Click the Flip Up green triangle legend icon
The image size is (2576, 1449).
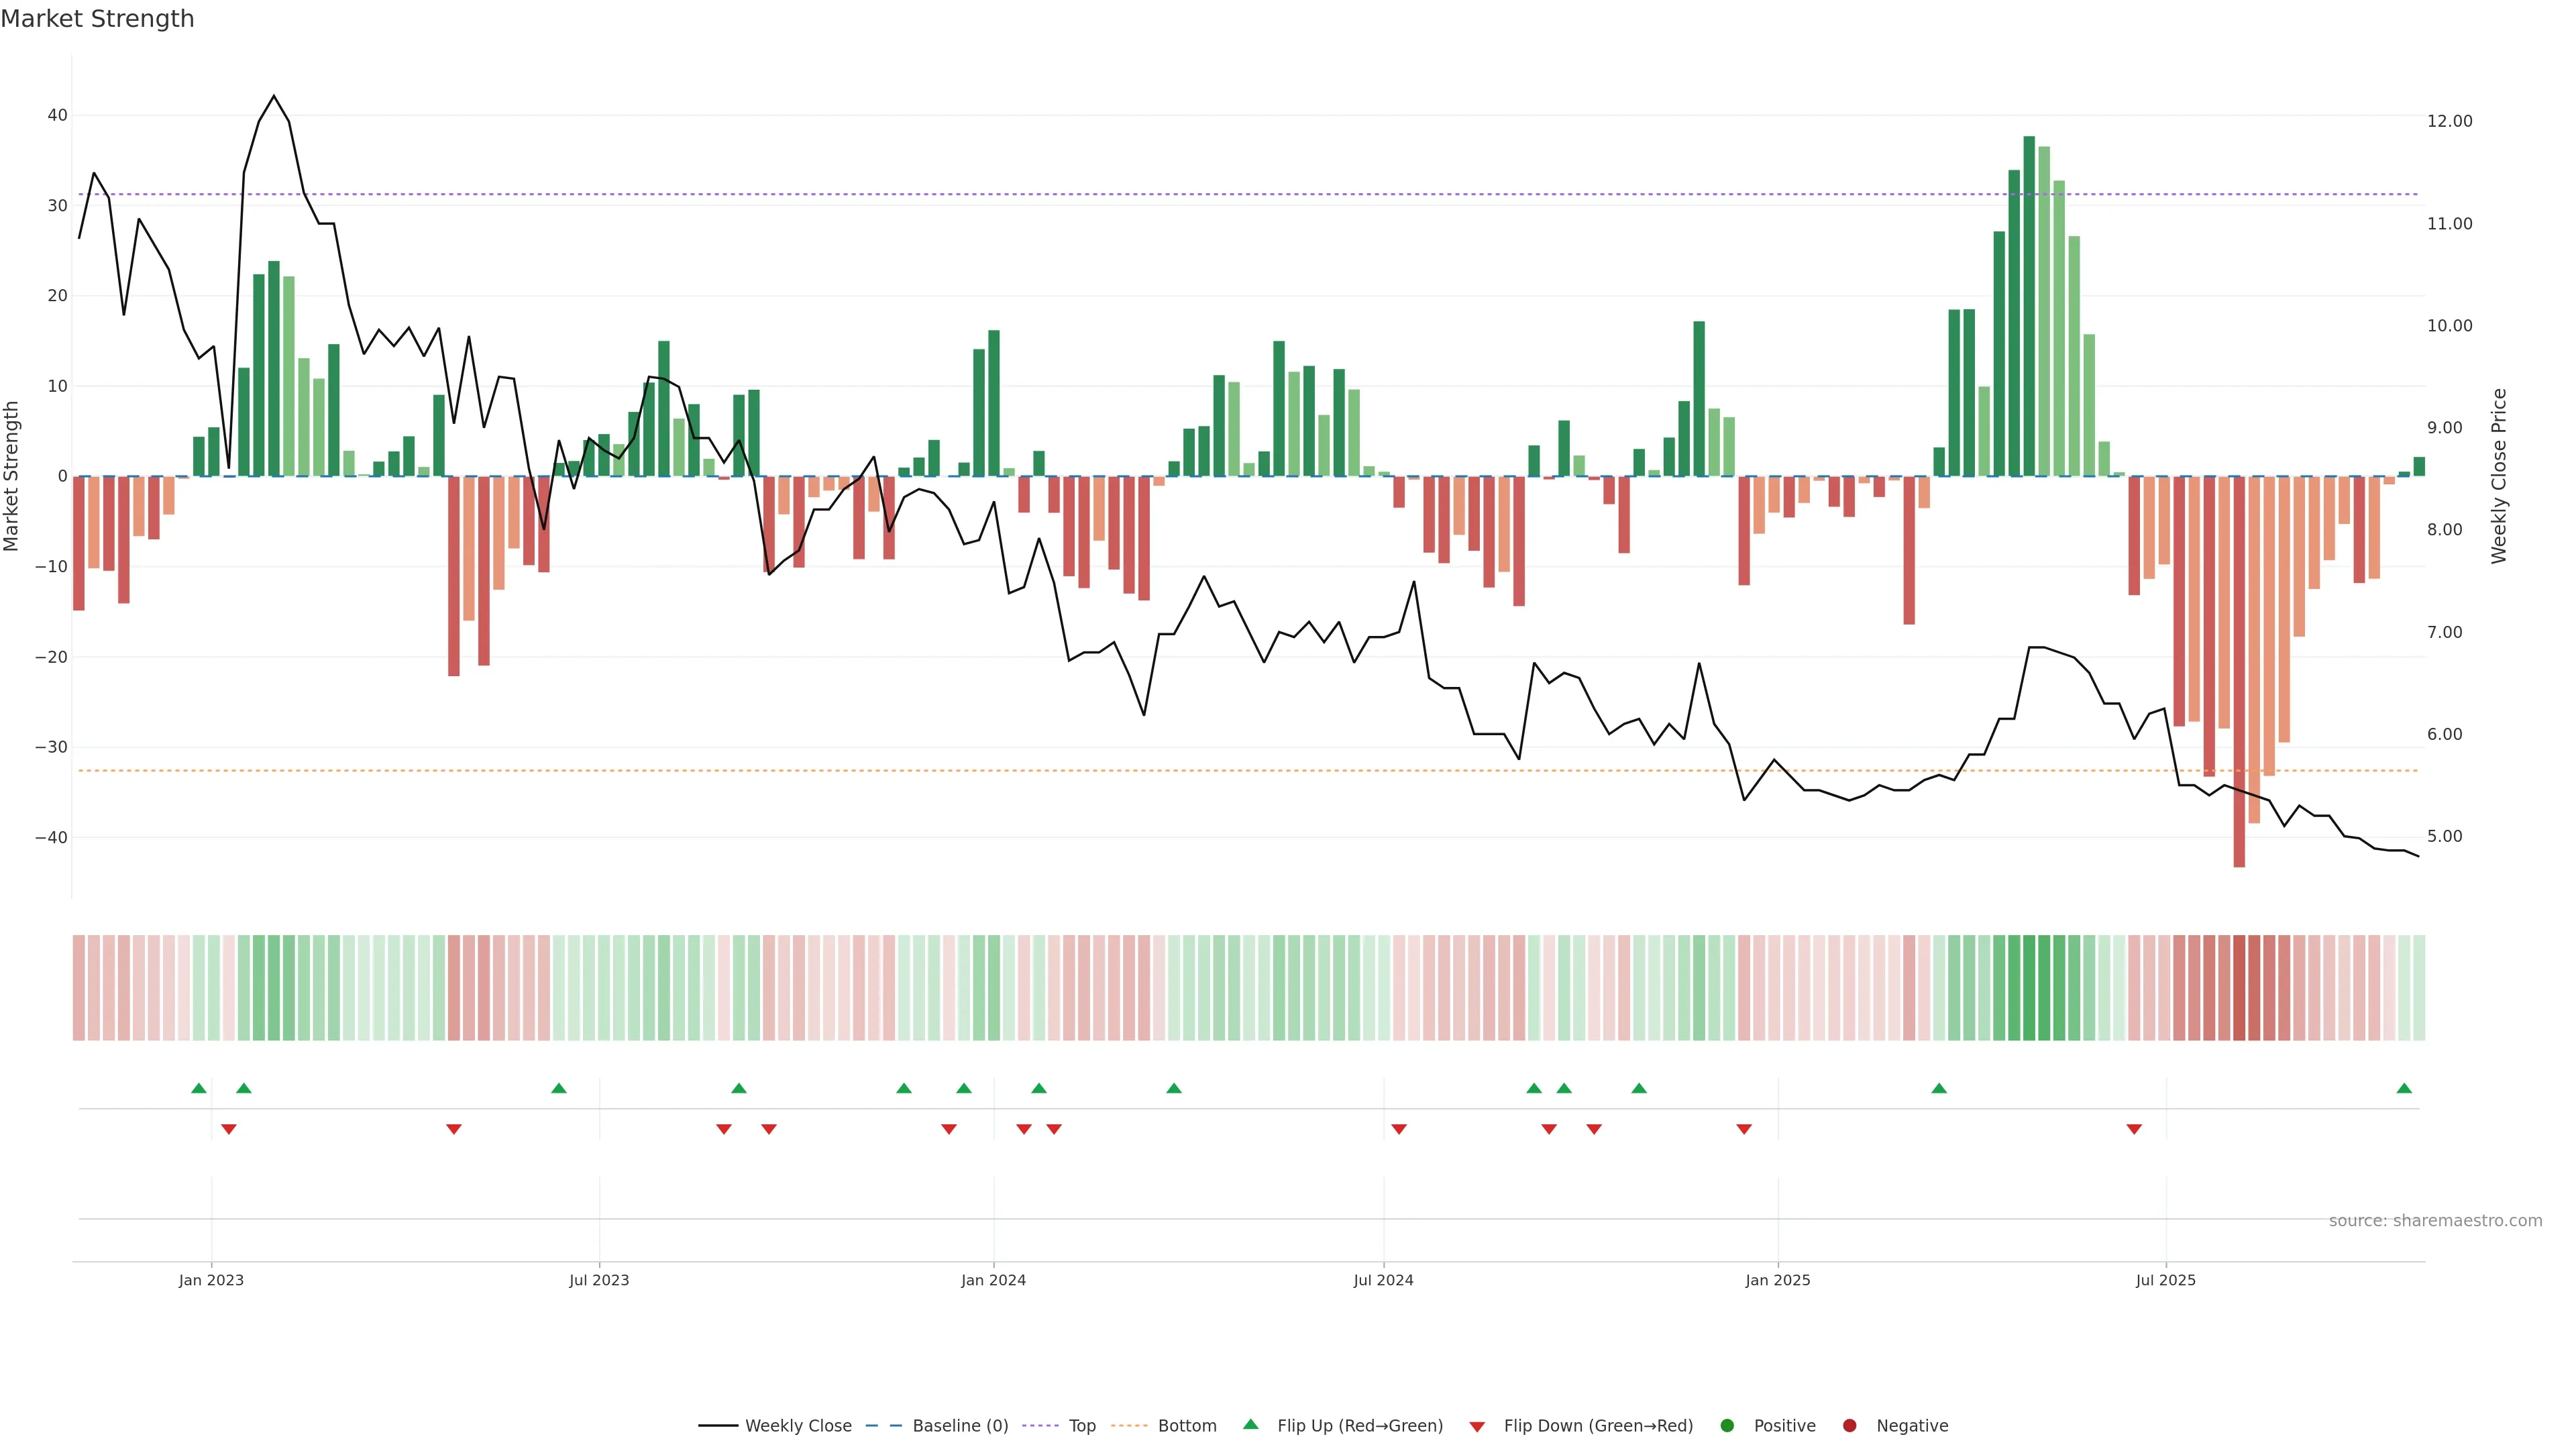pyautogui.click(x=1250, y=1425)
